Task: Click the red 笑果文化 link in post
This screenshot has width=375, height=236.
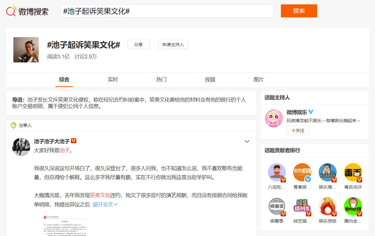Action: 100,195
